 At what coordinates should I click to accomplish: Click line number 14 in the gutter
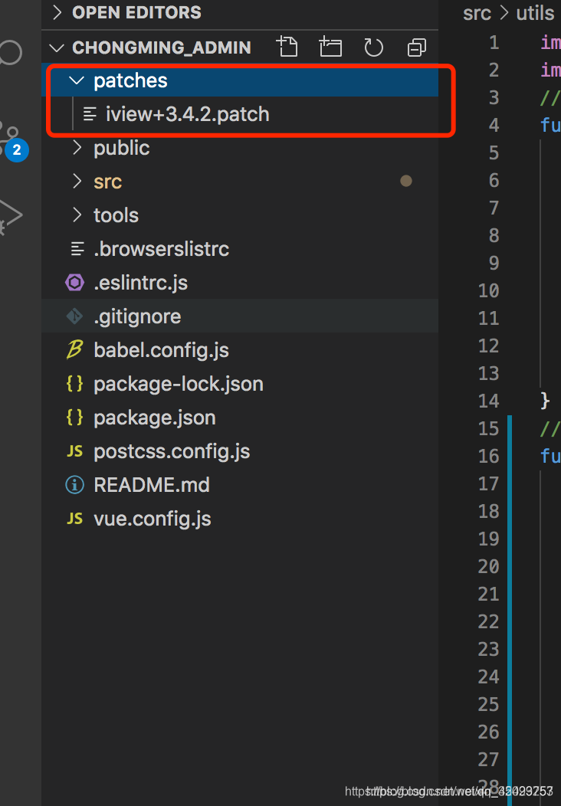(489, 401)
